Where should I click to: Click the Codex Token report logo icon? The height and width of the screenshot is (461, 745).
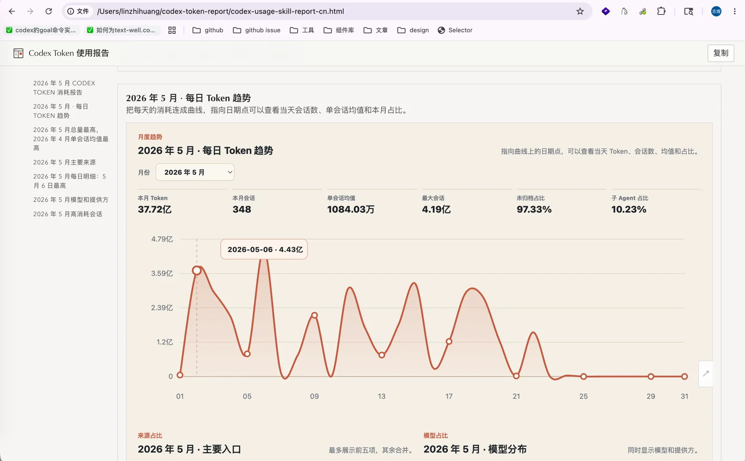(19, 53)
